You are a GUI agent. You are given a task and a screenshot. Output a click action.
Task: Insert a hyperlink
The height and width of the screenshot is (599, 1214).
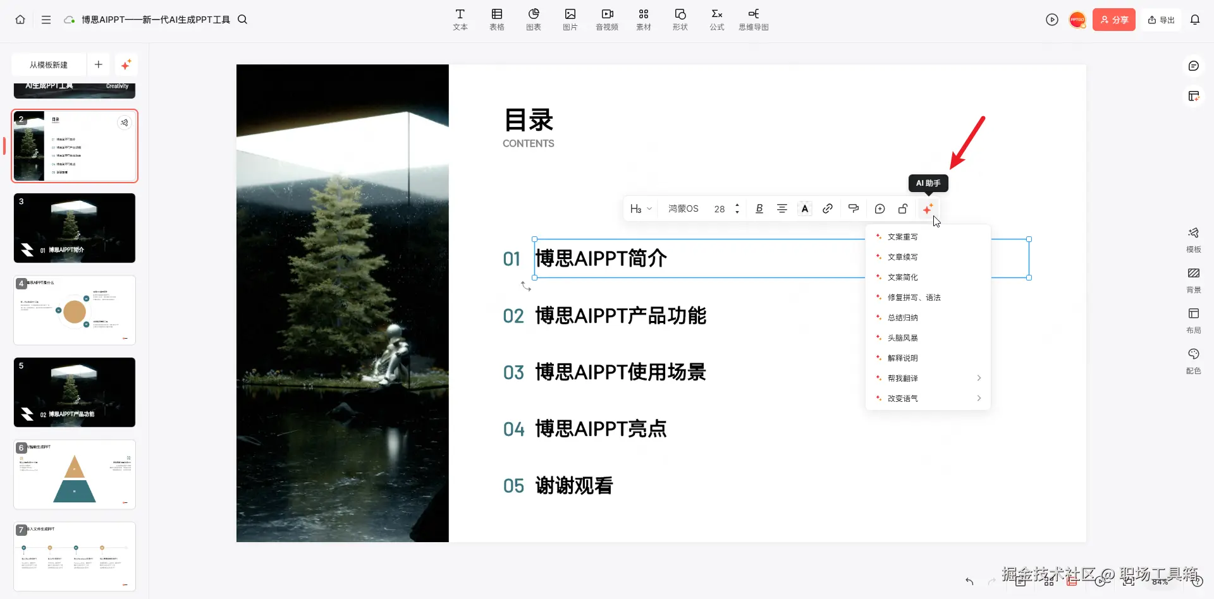pyautogui.click(x=828, y=209)
